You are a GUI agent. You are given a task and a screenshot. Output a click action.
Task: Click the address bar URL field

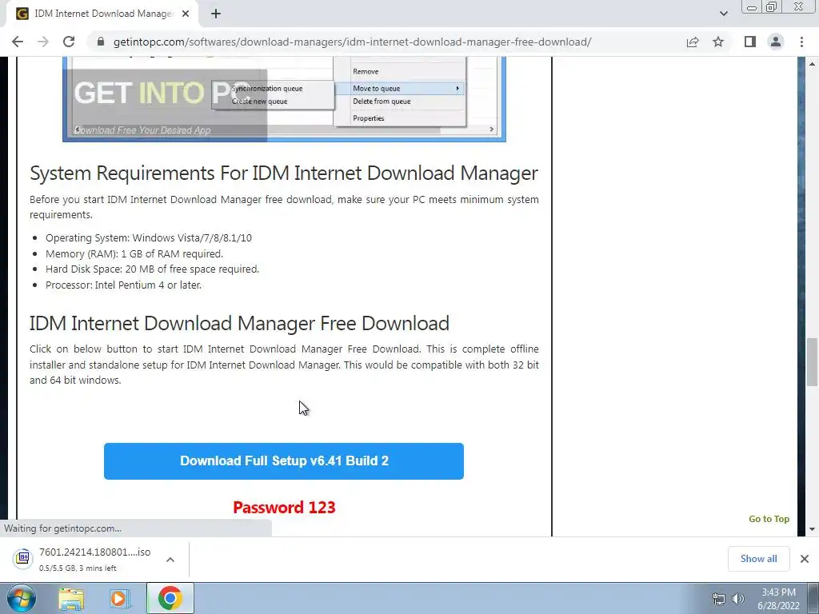coord(352,42)
